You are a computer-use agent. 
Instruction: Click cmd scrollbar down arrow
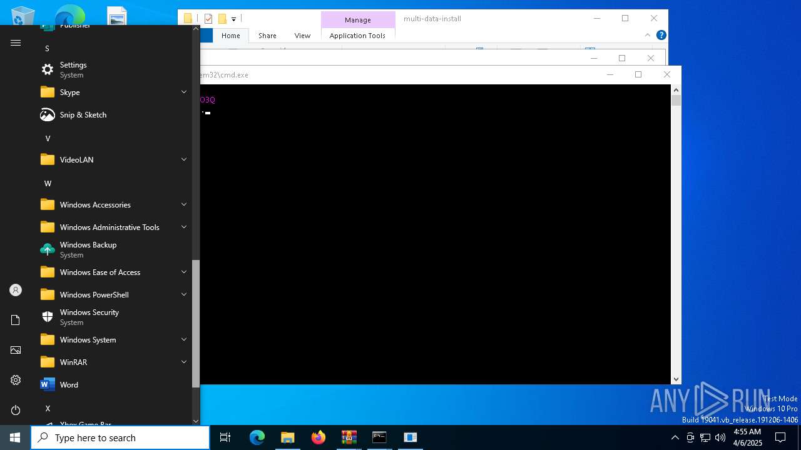click(676, 379)
